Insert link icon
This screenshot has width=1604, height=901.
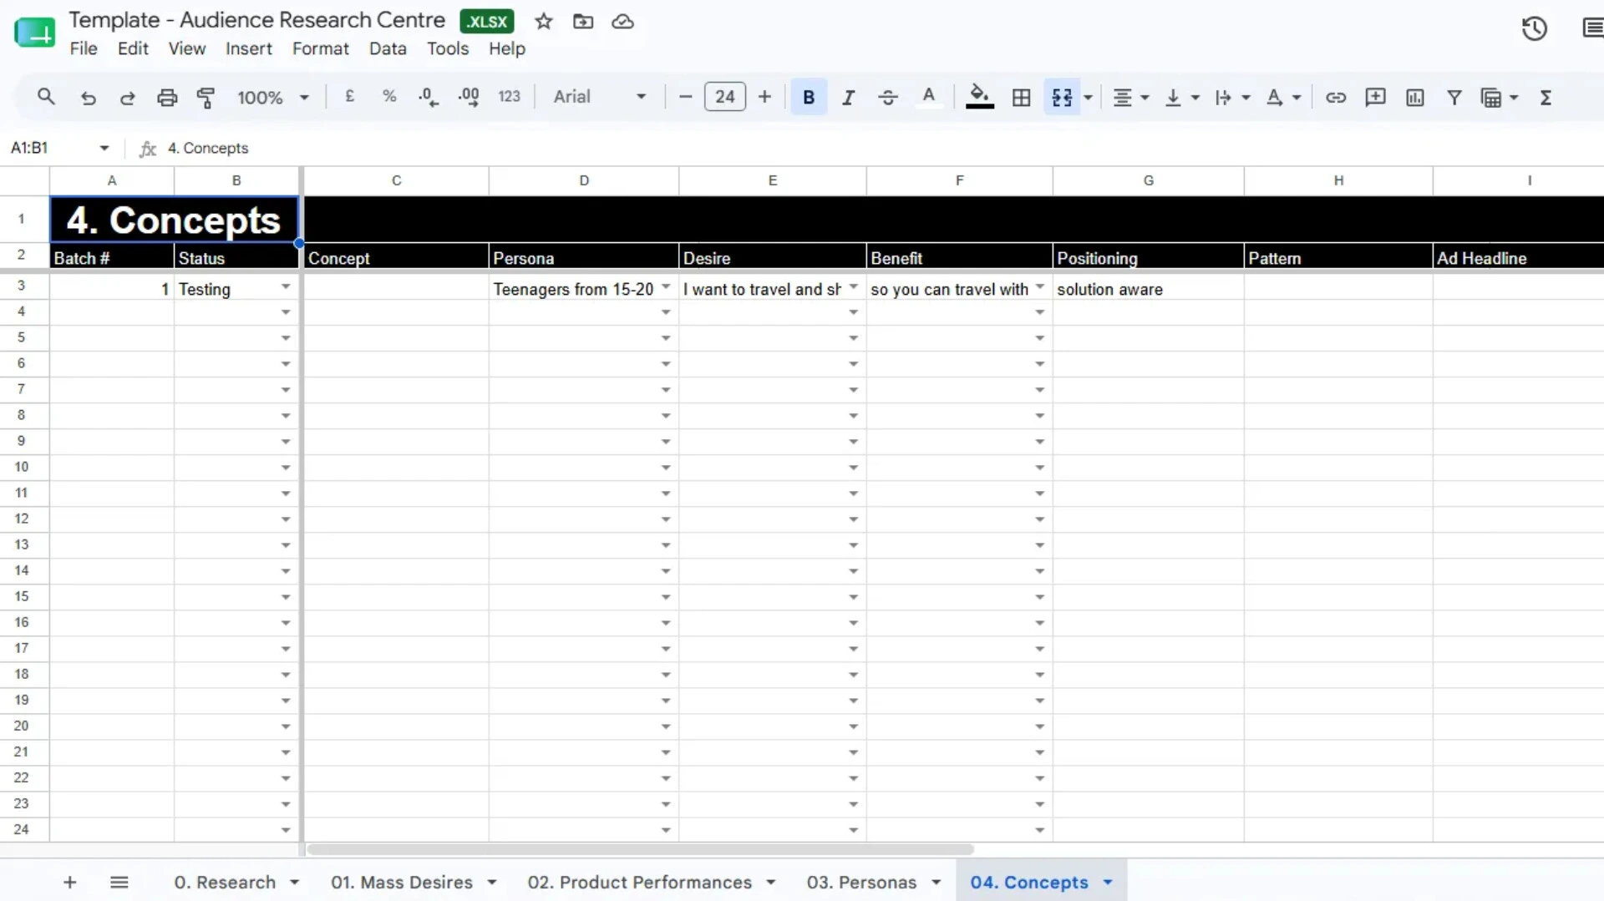click(x=1336, y=98)
